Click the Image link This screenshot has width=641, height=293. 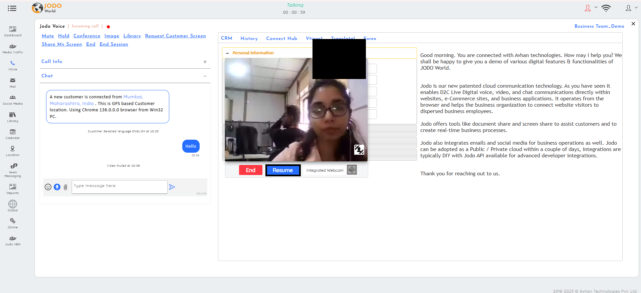(x=112, y=36)
